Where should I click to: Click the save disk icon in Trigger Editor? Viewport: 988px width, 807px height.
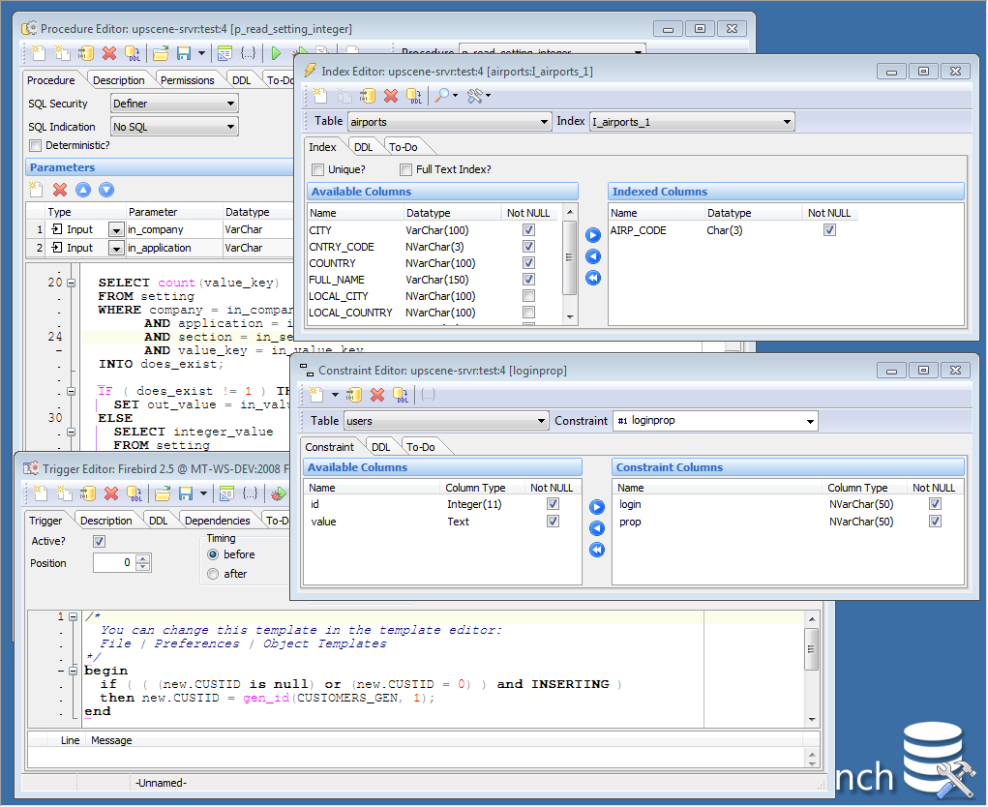(185, 493)
